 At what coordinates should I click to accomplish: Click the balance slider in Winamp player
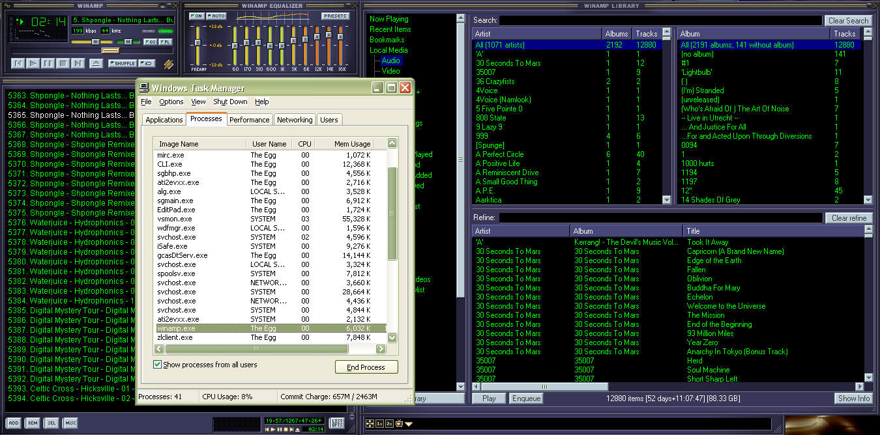point(128,42)
